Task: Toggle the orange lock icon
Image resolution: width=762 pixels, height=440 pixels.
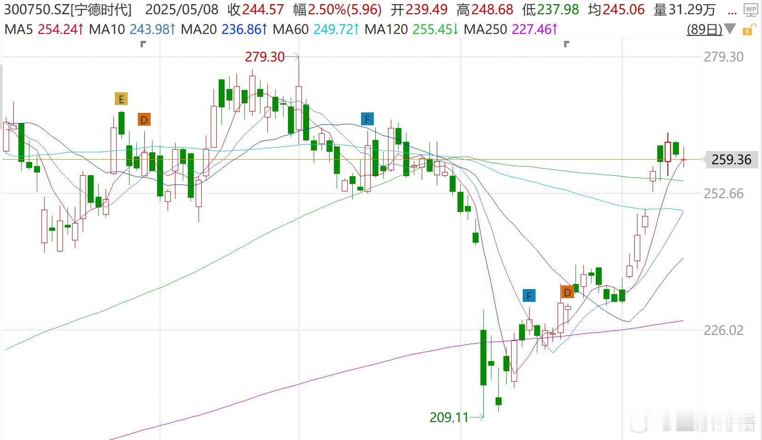Action: click(748, 30)
